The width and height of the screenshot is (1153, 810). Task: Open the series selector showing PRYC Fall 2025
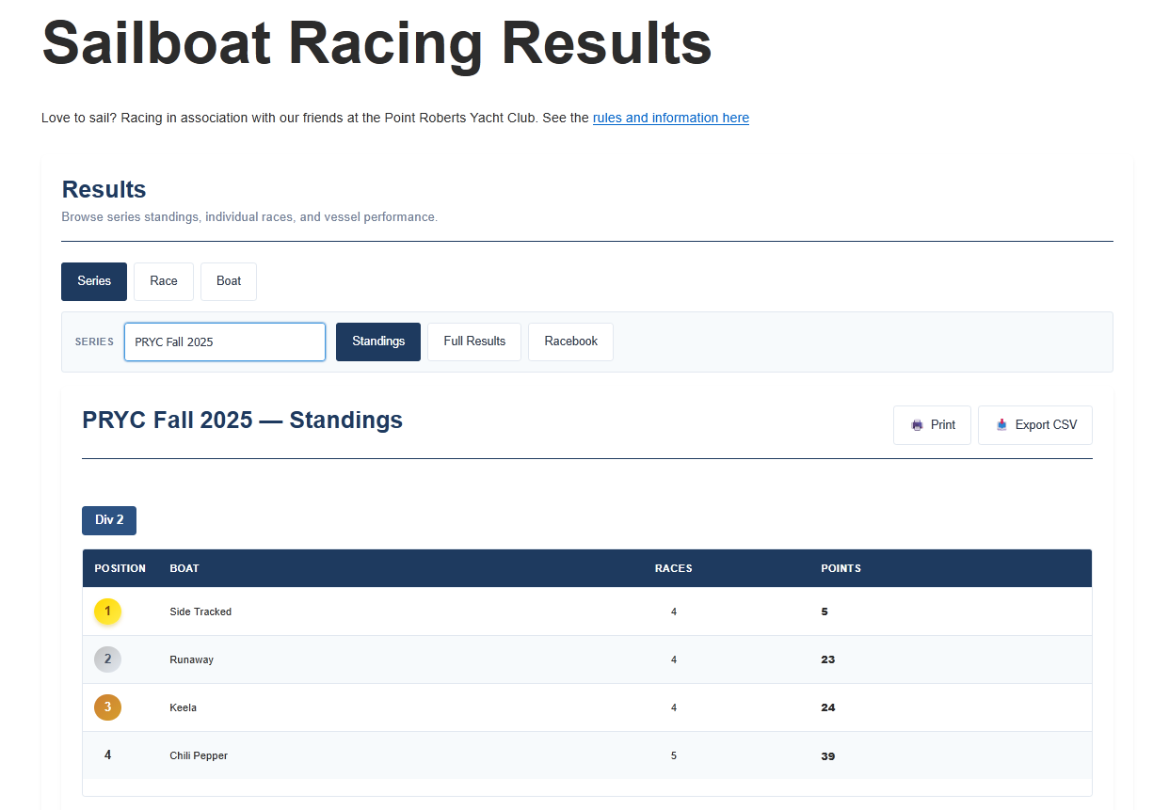tap(225, 342)
